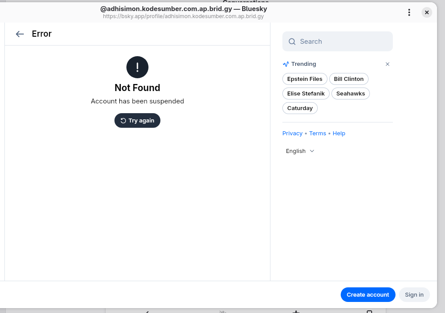The width and height of the screenshot is (445, 313).
Task: Choose the Seahawks trending tag
Action: 350,94
